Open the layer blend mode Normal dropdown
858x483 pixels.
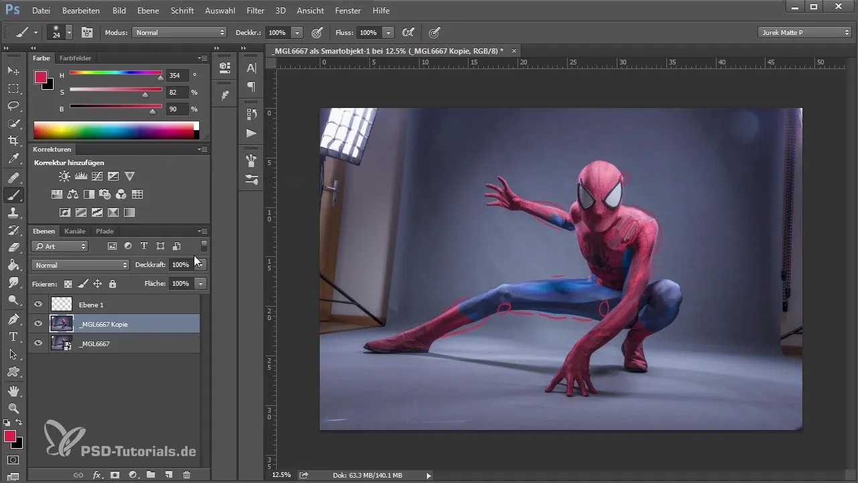(80, 265)
